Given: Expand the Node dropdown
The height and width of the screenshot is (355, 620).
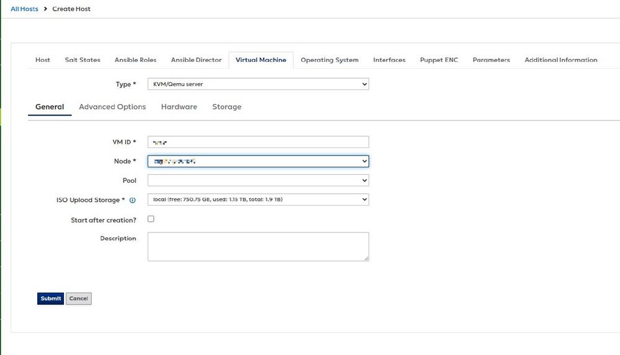Looking at the screenshot, I should click(258, 161).
